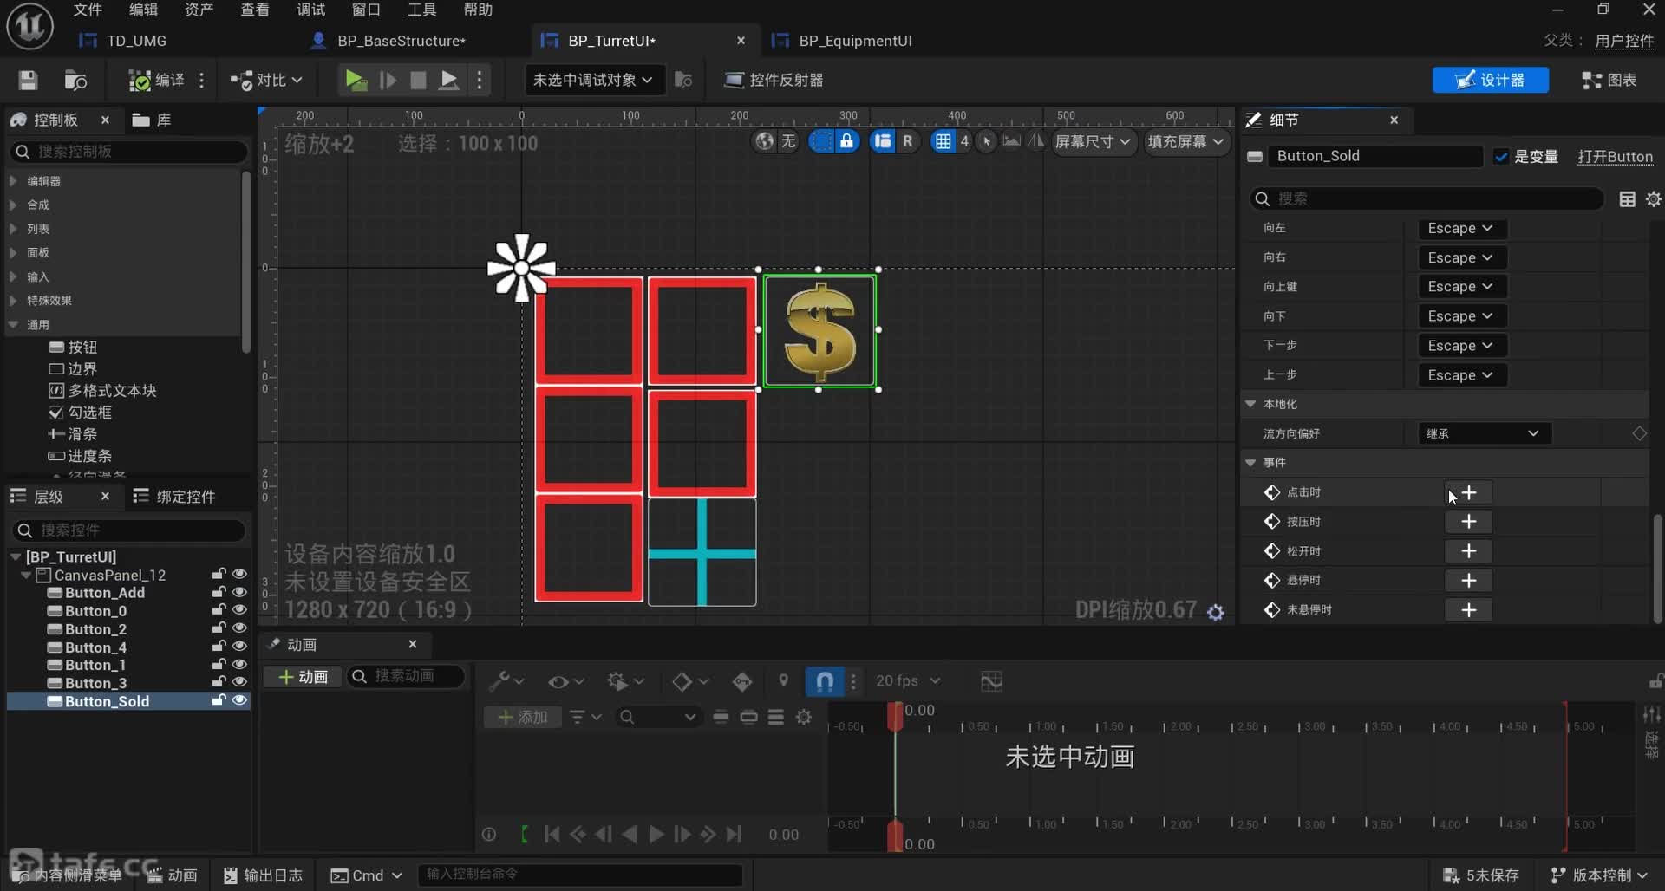Click the animation snapping magnet icon
This screenshot has width=1665, height=891.
(825, 681)
